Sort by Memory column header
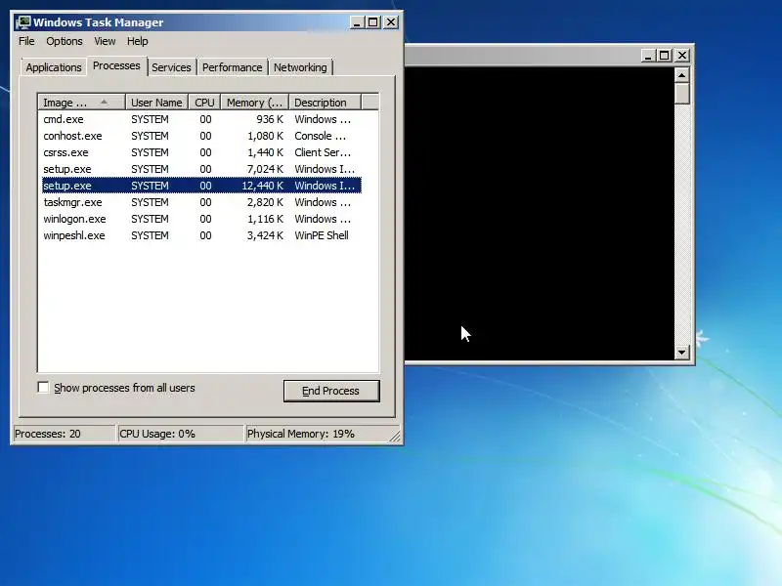 pyautogui.click(x=254, y=103)
